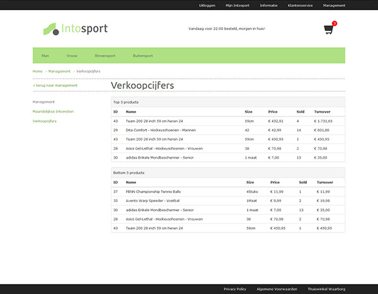Select Verkoopcijfers in the sidebar
The image size is (378, 294).
45,120
